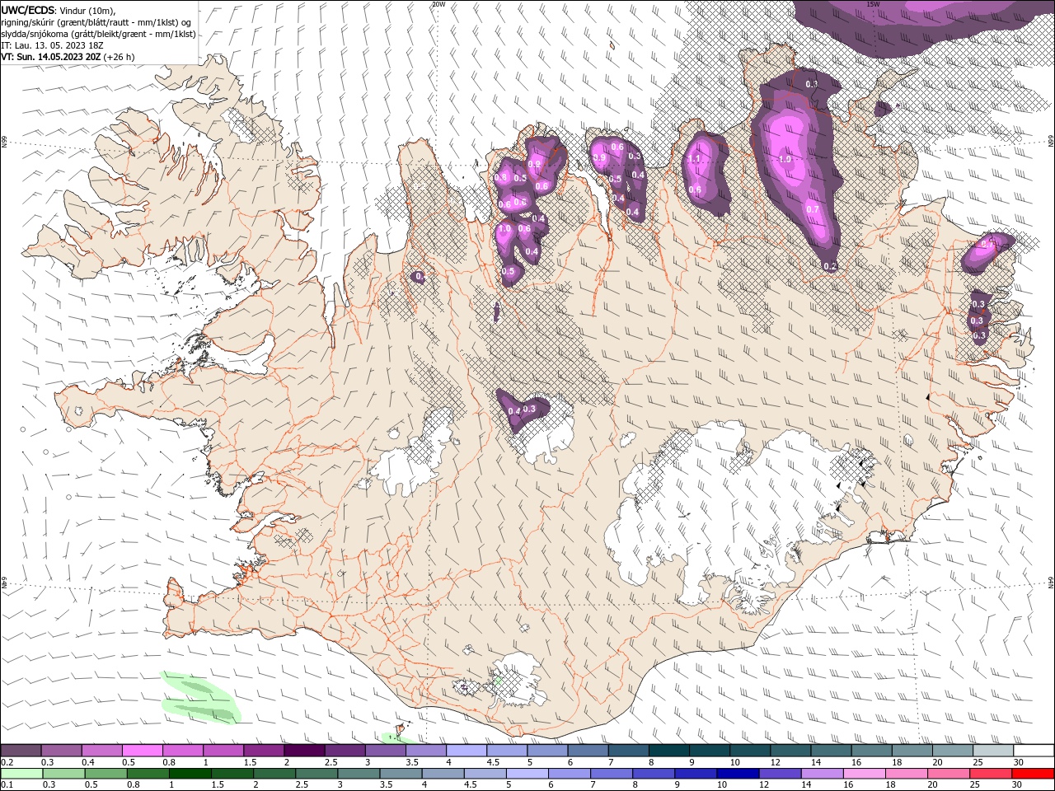This screenshot has height=791, width=1055.
Task: Select upper legend swatch between 0.2 and 0.3
Action: click(21, 751)
